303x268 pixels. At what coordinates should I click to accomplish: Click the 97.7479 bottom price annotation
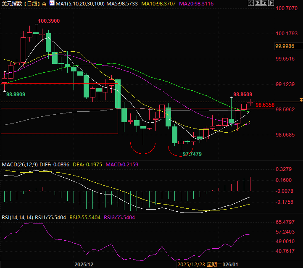coord(192,154)
